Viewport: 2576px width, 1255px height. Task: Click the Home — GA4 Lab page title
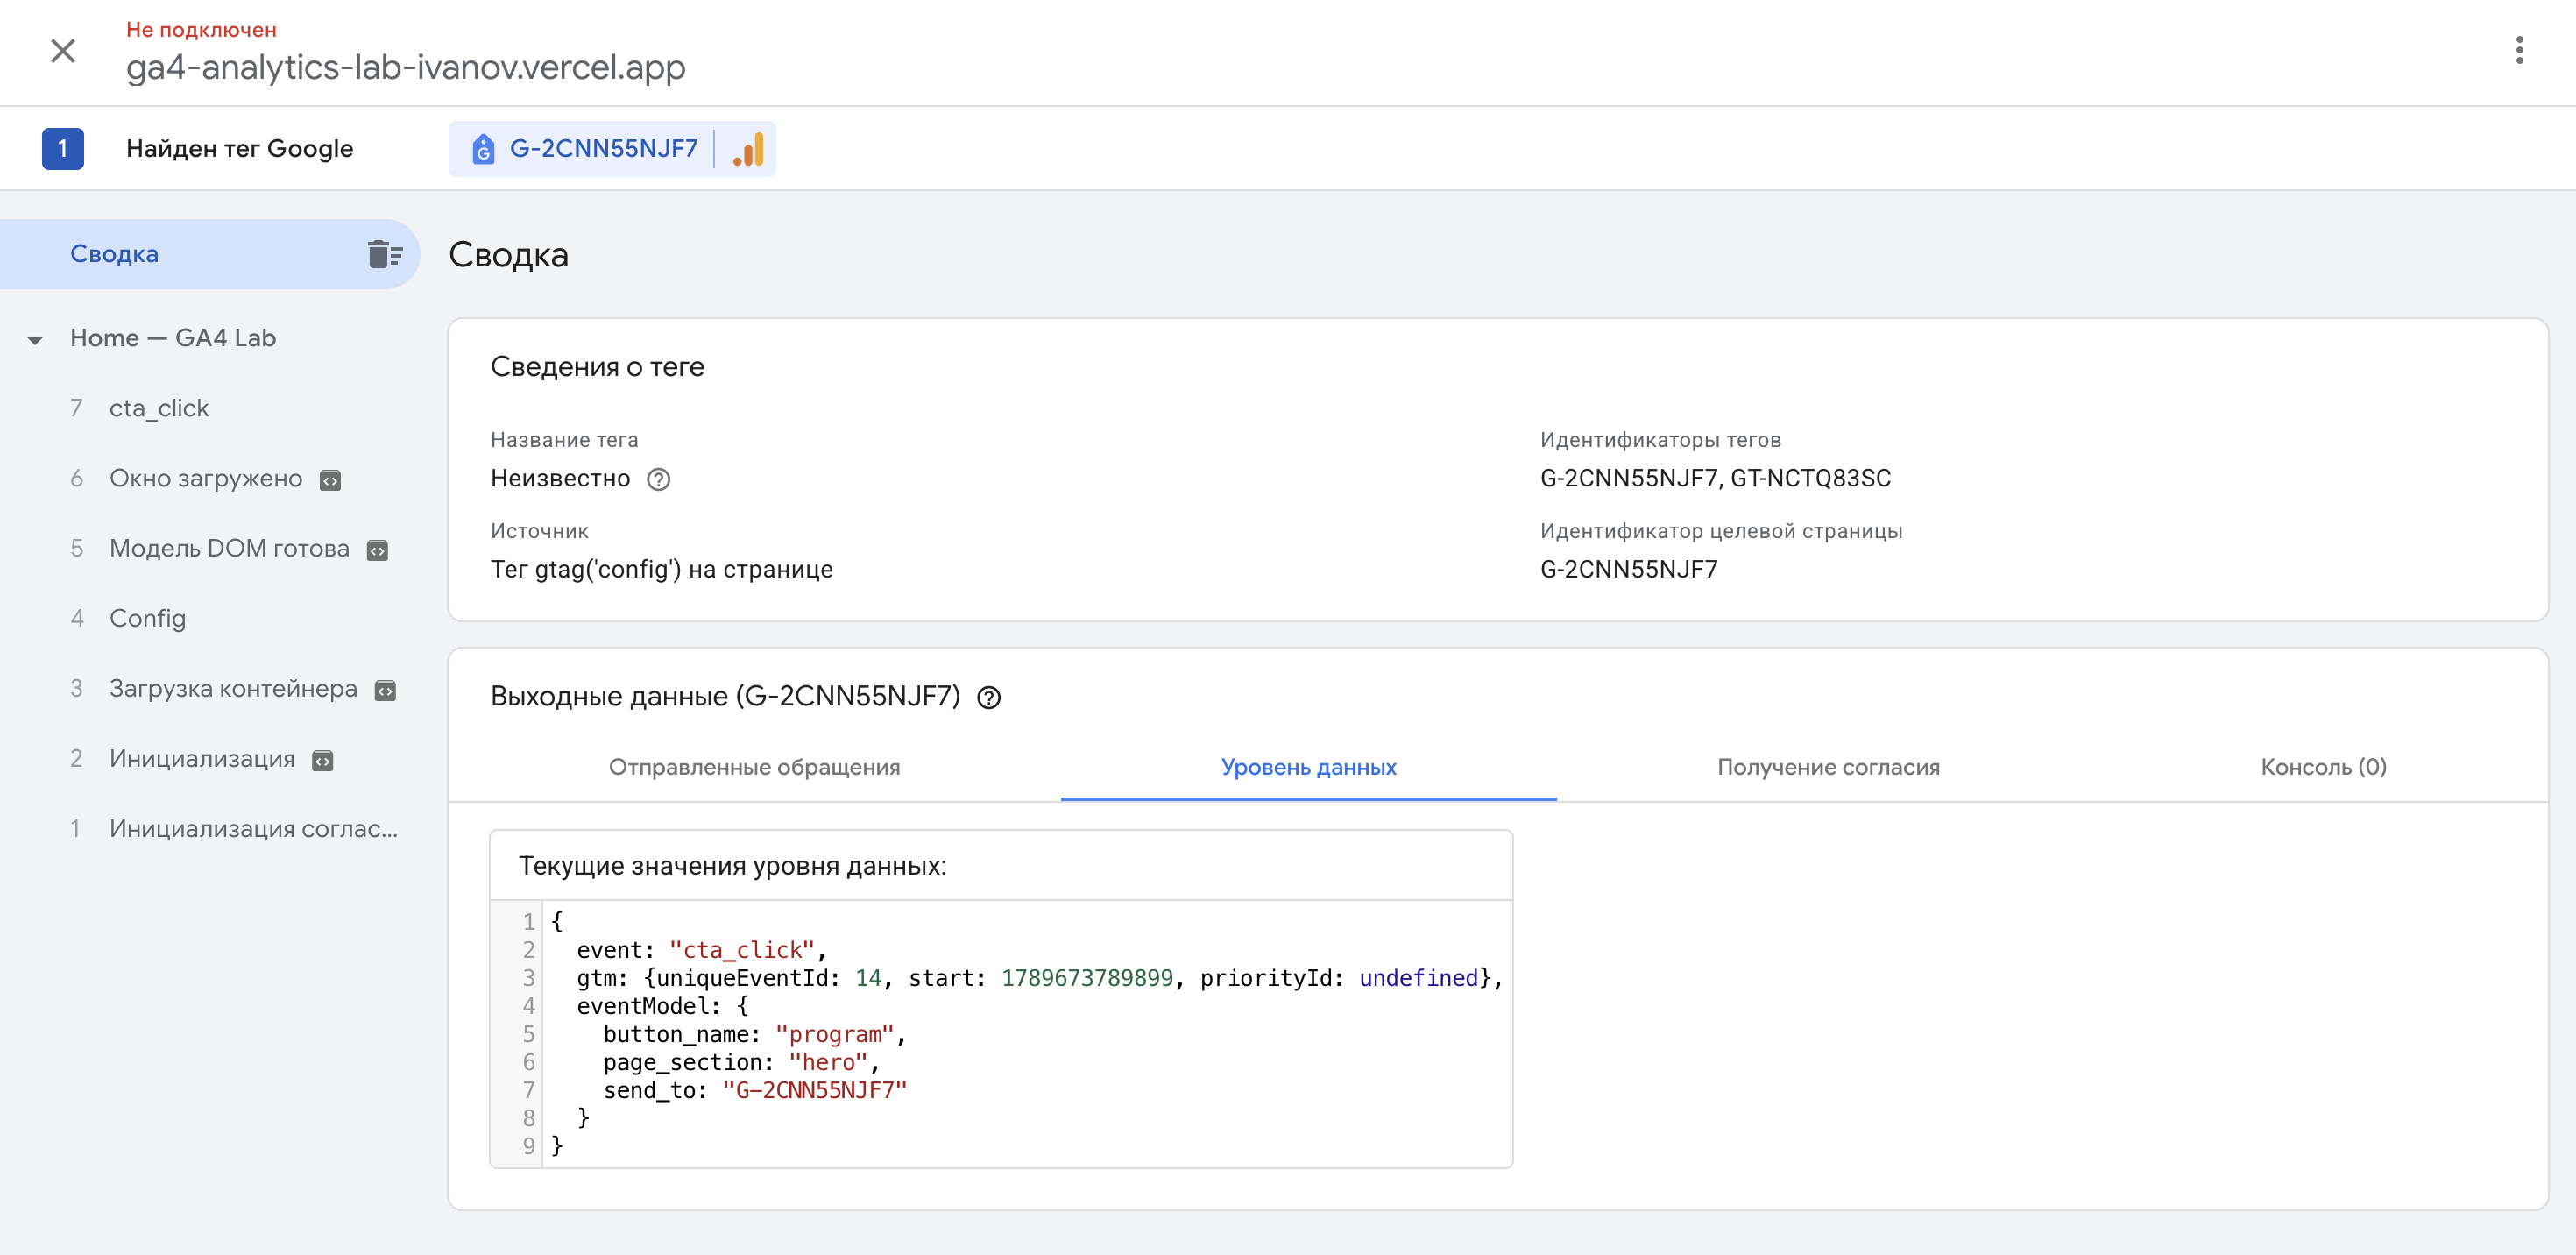[x=173, y=338]
